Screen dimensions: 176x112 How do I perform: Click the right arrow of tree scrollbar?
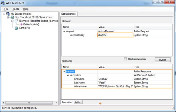coord(56,103)
